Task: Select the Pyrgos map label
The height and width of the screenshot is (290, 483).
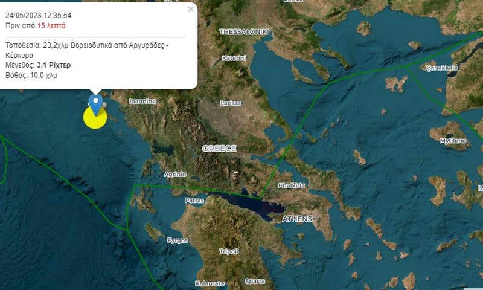Action: coord(178,240)
